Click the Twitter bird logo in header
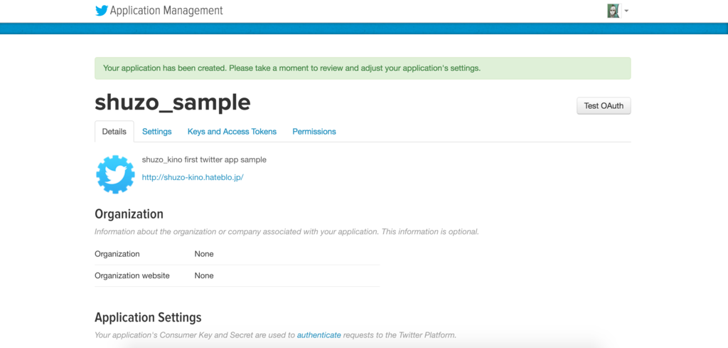 click(102, 11)
